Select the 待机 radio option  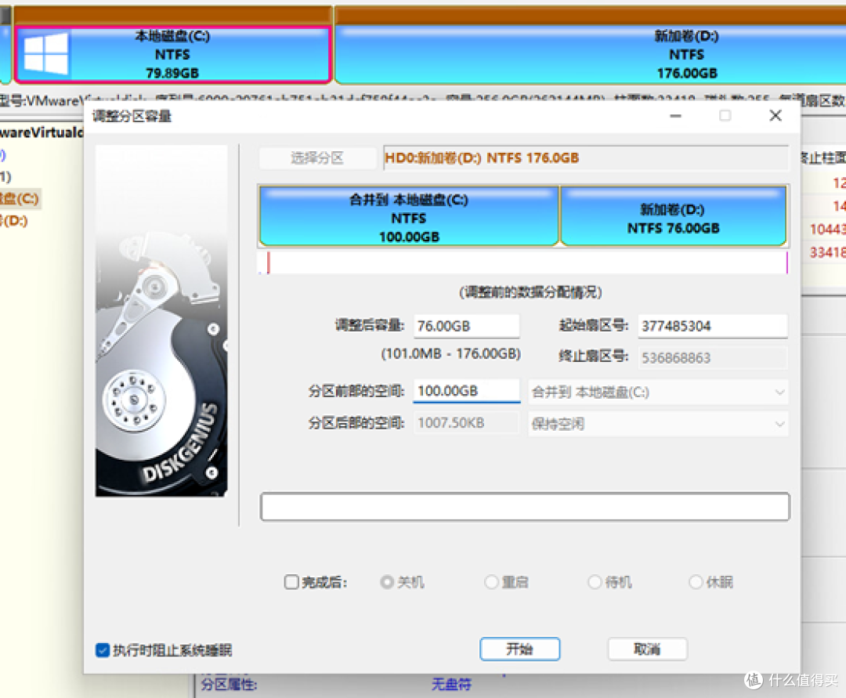point(595,582)
